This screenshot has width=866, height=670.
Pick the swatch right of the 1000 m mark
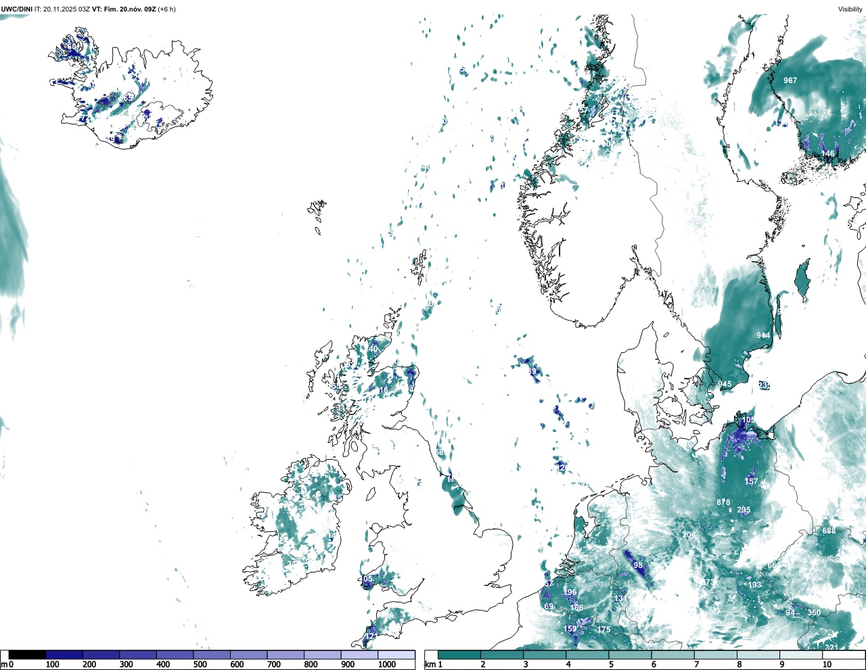click(x=396, y=655)
